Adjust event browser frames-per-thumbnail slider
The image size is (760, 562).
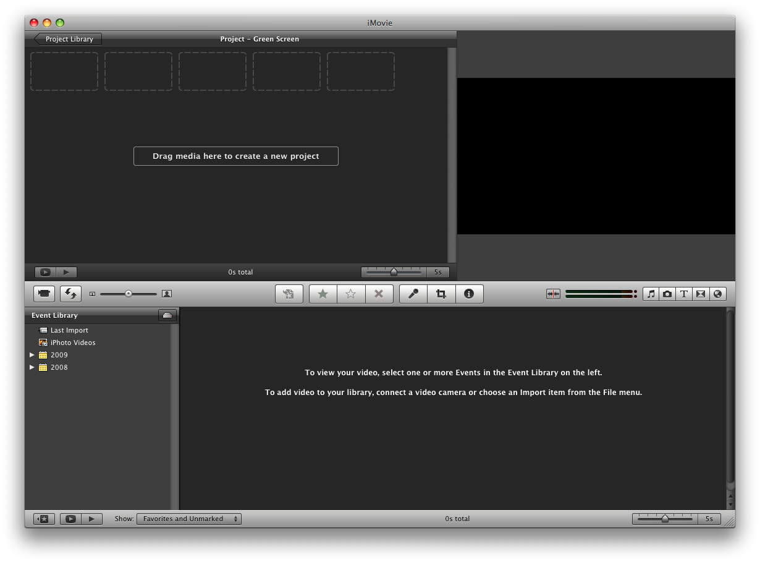665,519
